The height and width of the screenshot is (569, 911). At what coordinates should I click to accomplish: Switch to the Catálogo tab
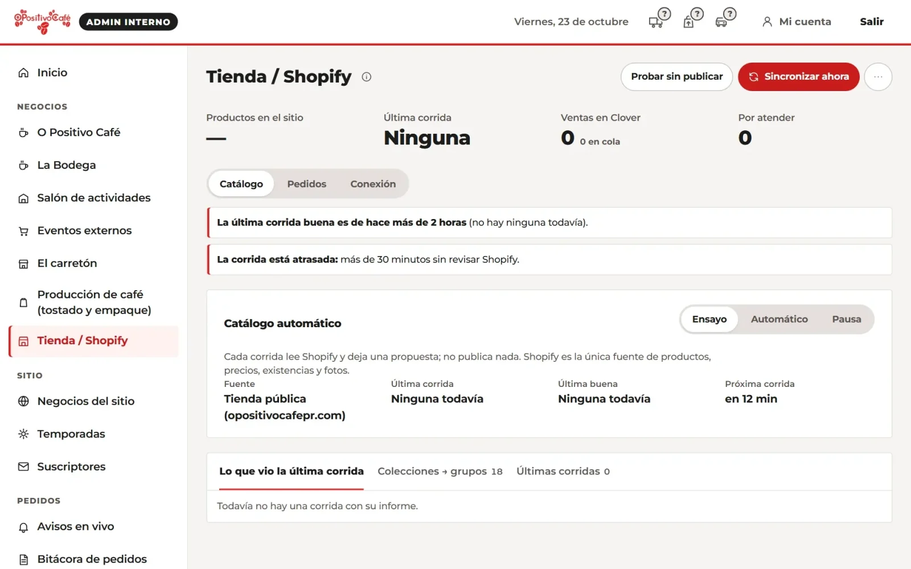[241, 184]
